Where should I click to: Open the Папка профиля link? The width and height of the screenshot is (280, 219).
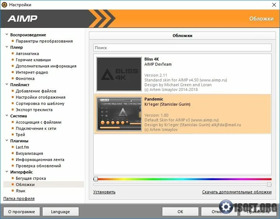19,198
